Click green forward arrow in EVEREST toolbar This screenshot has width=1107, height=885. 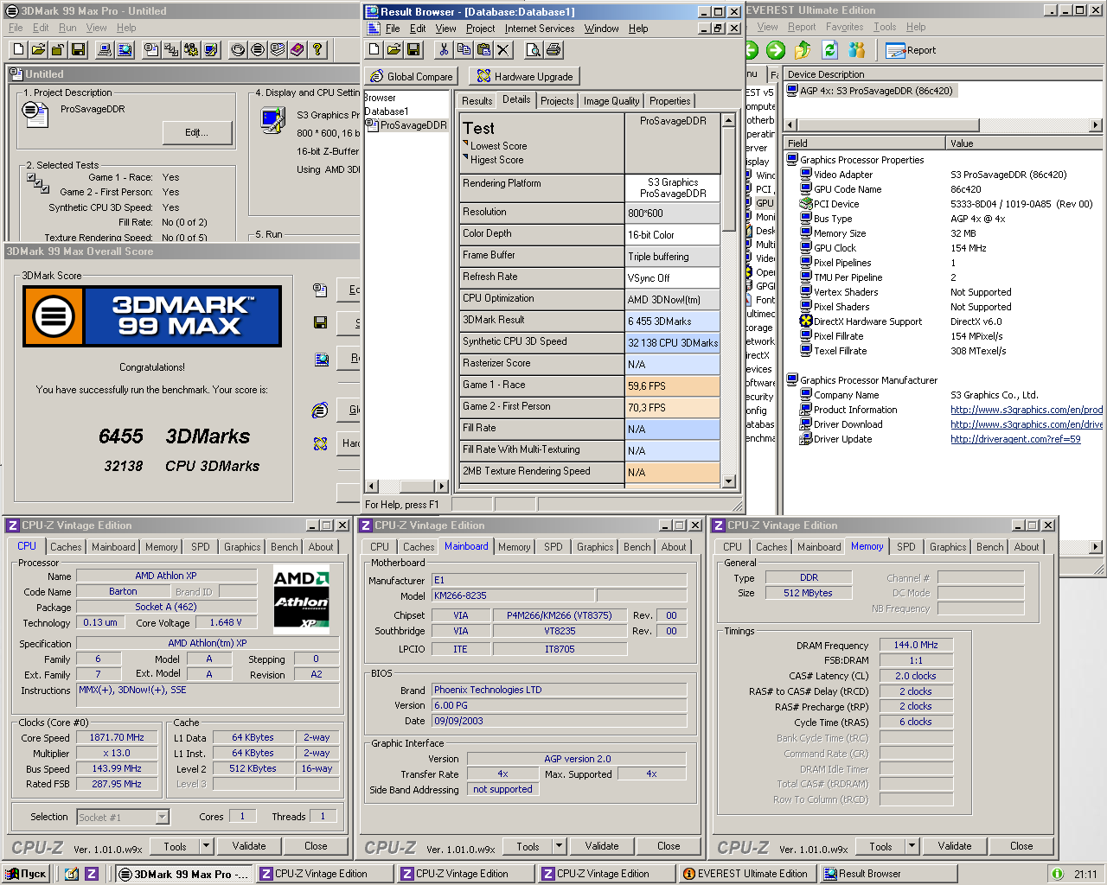[x=776, y=50]
